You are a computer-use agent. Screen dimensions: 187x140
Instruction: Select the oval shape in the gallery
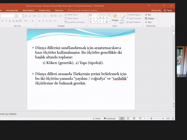[x=103, y=15]
